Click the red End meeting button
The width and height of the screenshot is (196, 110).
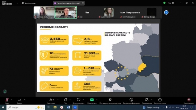(189, 100)
